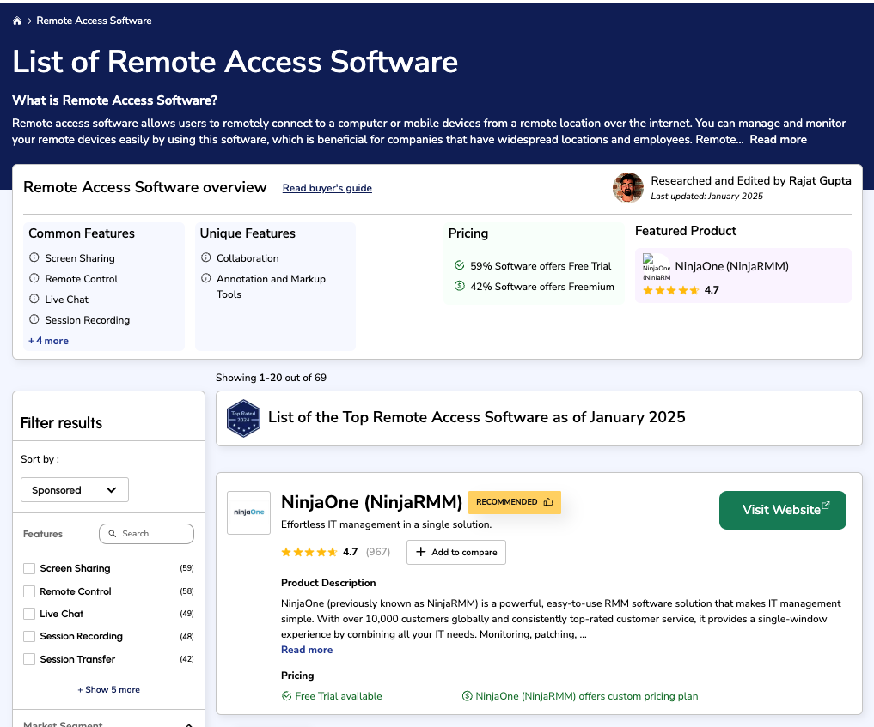Click the RECOMMENDED thumbs-up badge
Image resolution: width=874 pixels, height=727 pixels.
coord(515,502)
